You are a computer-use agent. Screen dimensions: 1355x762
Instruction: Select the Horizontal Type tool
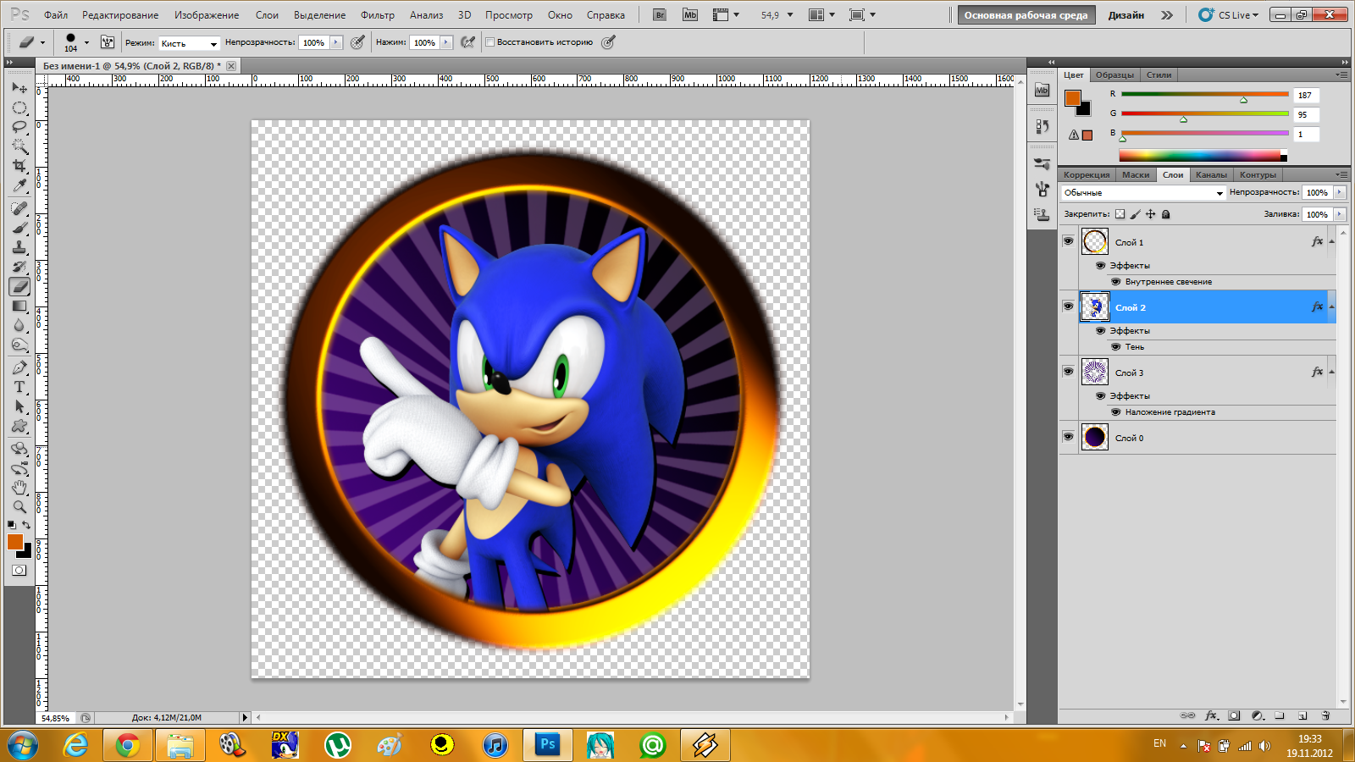coord(19,387)
